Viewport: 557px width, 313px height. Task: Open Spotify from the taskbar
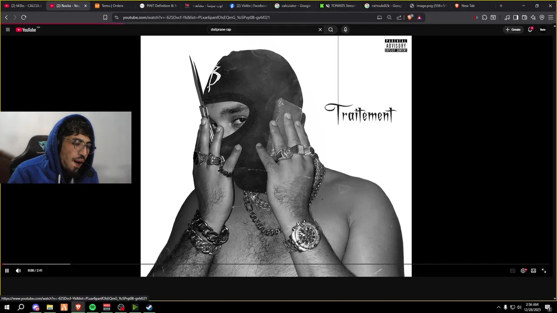[x=92, y=307]
